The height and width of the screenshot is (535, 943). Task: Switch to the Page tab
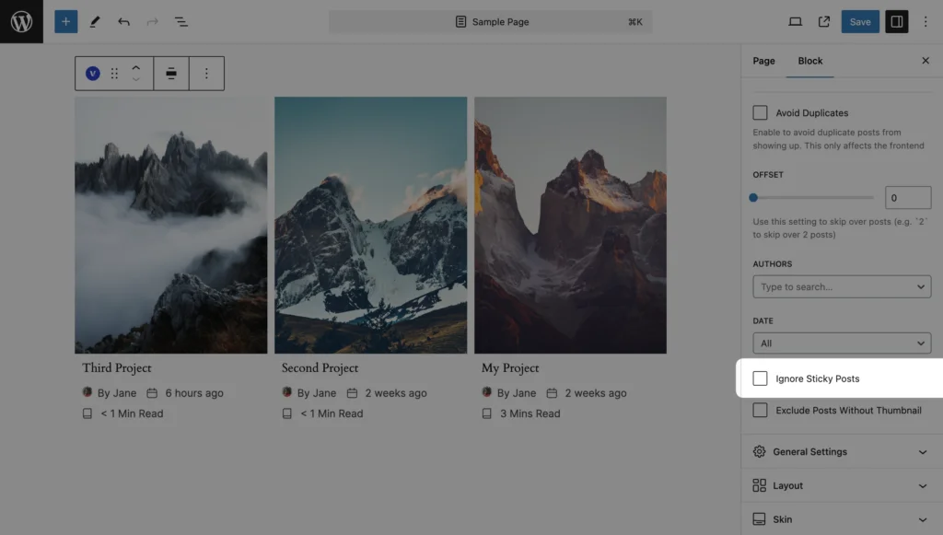click(763, 61)
